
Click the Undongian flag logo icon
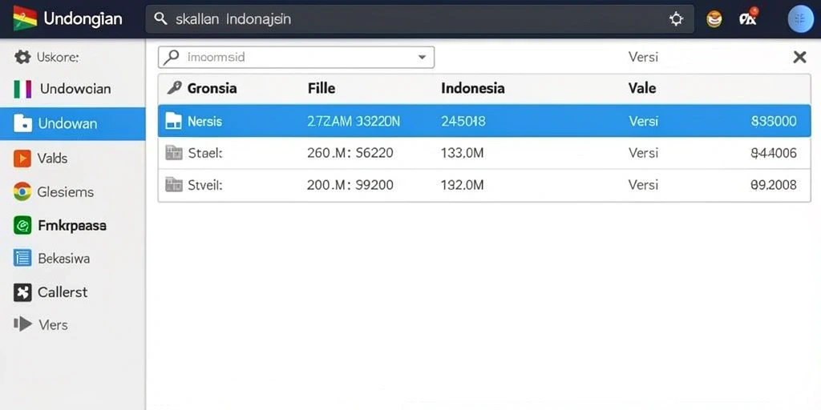[25, 19]
